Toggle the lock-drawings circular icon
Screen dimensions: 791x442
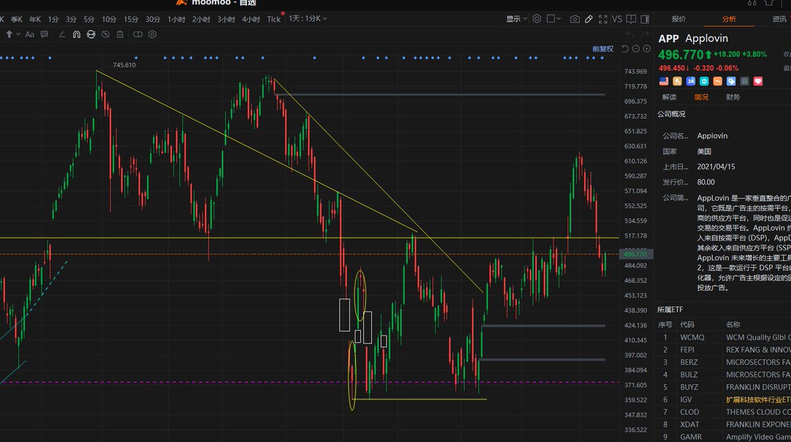[x=91, y=34]
